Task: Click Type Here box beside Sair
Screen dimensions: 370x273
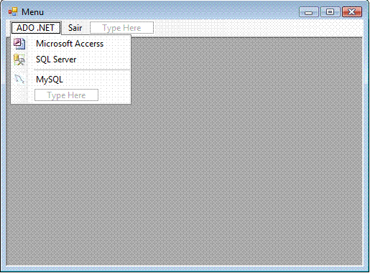Action: click(x=121, y=28)
